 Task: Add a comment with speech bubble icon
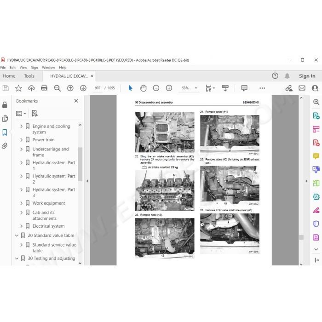coord(244,88)
